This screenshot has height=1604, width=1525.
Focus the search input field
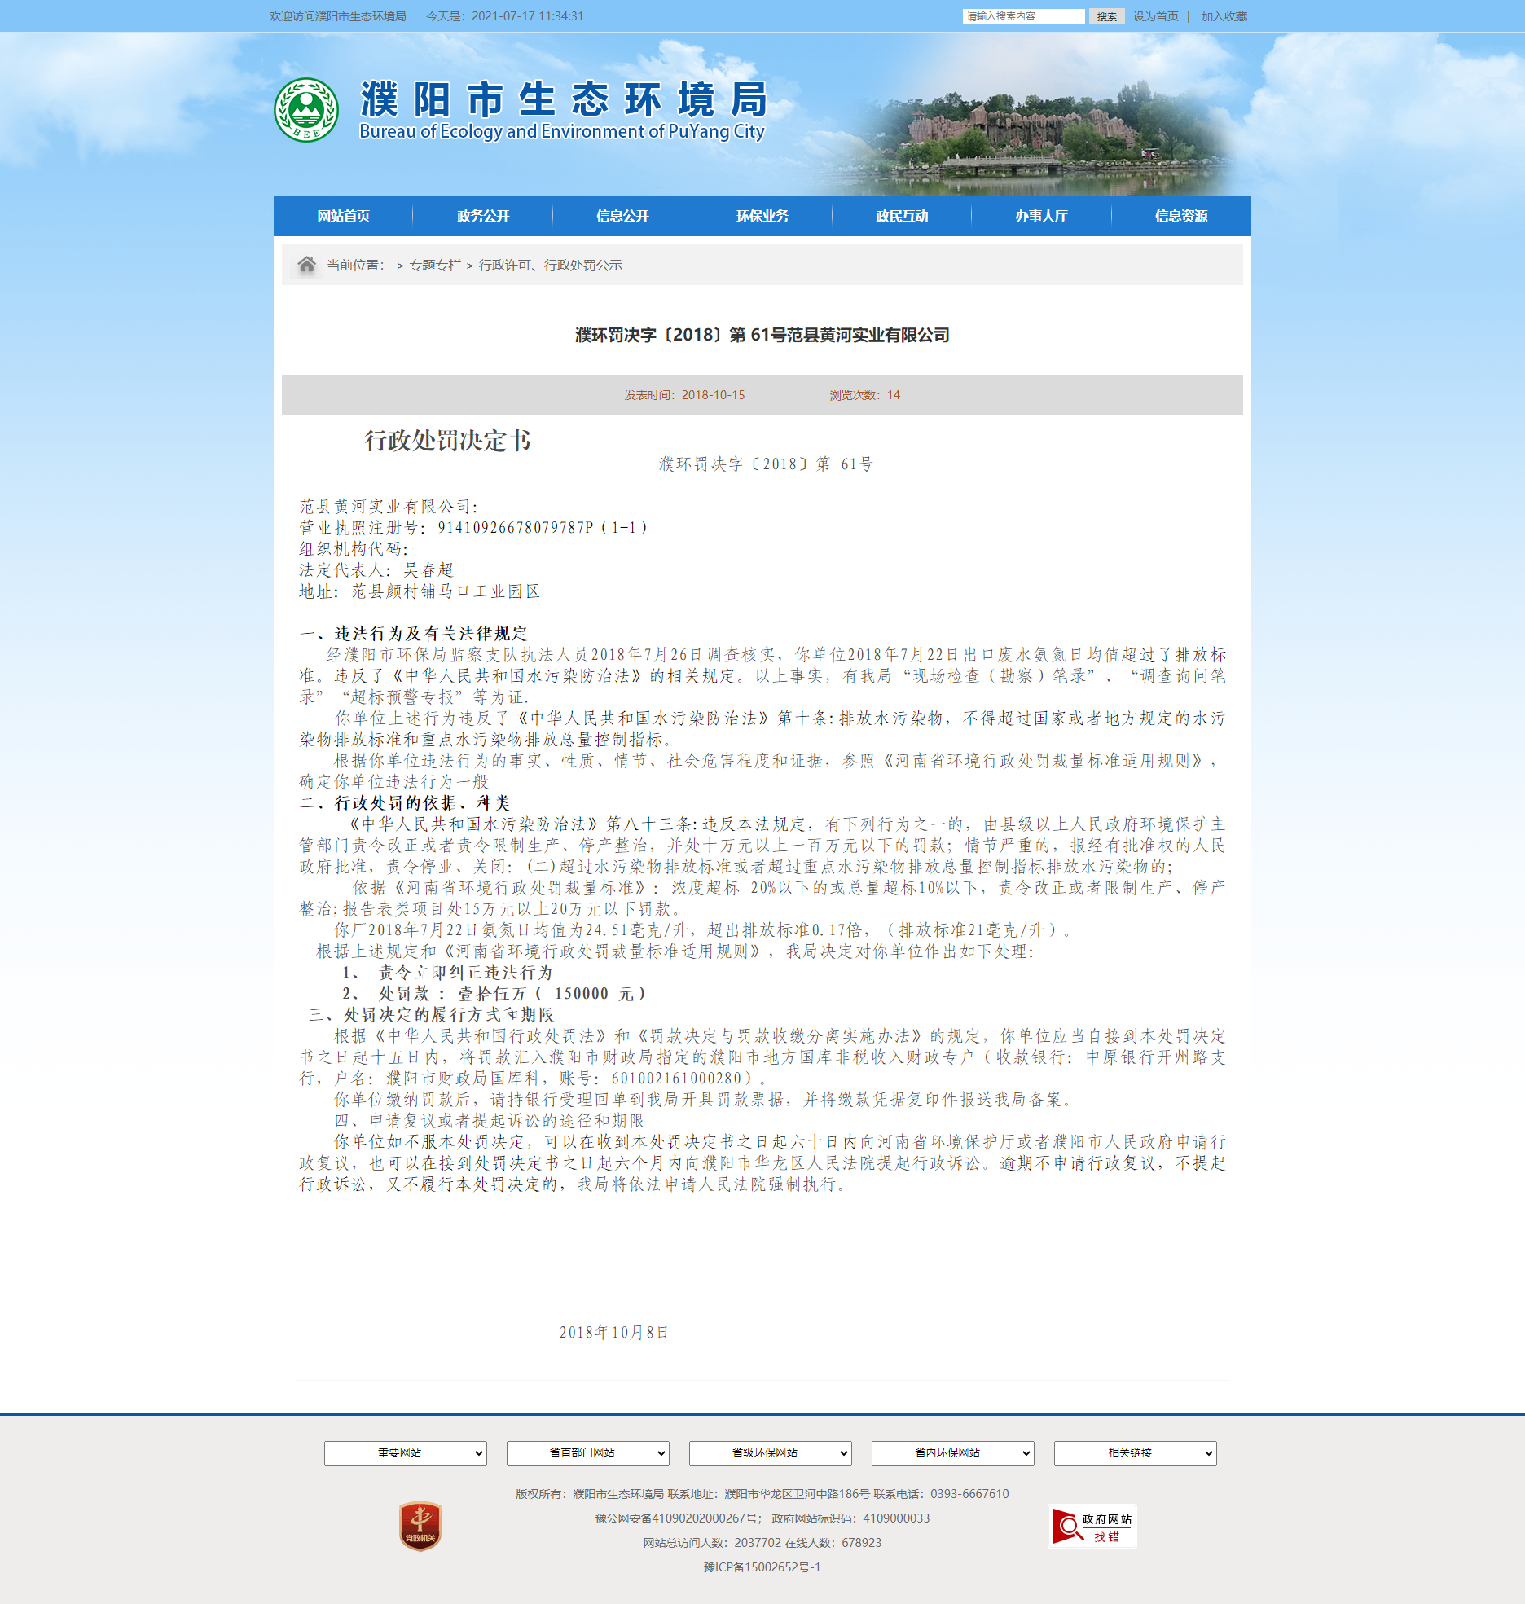1024,16
